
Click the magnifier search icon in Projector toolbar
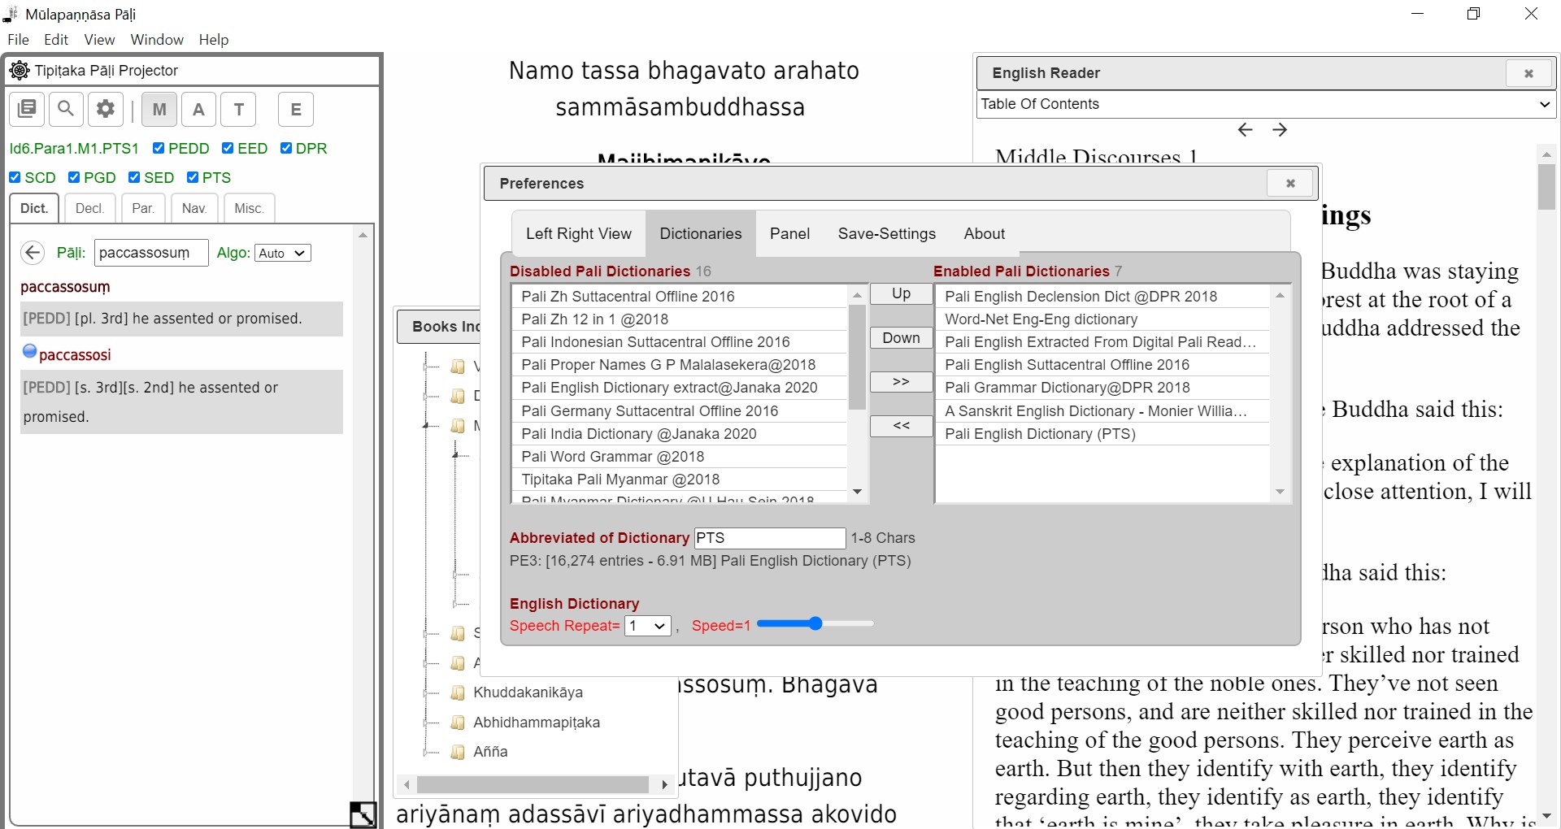66,109
